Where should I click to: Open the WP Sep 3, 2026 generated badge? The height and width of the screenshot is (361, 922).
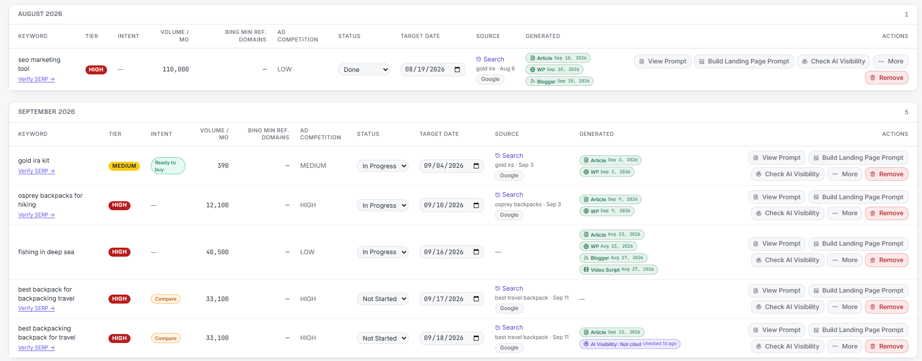[607, 172]
